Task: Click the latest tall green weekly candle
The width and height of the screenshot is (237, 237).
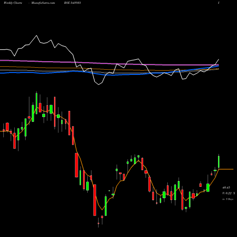Action: (219, 162)
